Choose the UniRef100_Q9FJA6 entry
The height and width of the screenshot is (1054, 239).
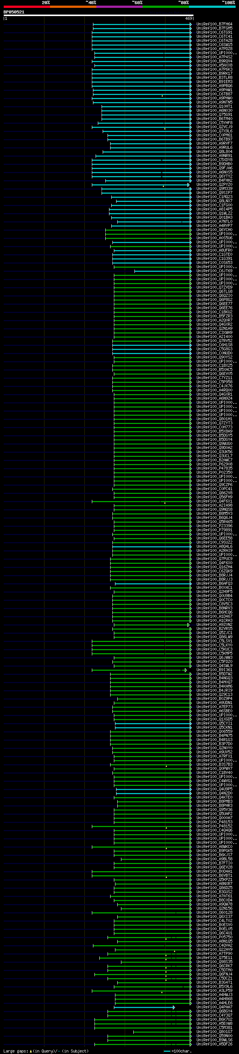click(x=214, y=168)
